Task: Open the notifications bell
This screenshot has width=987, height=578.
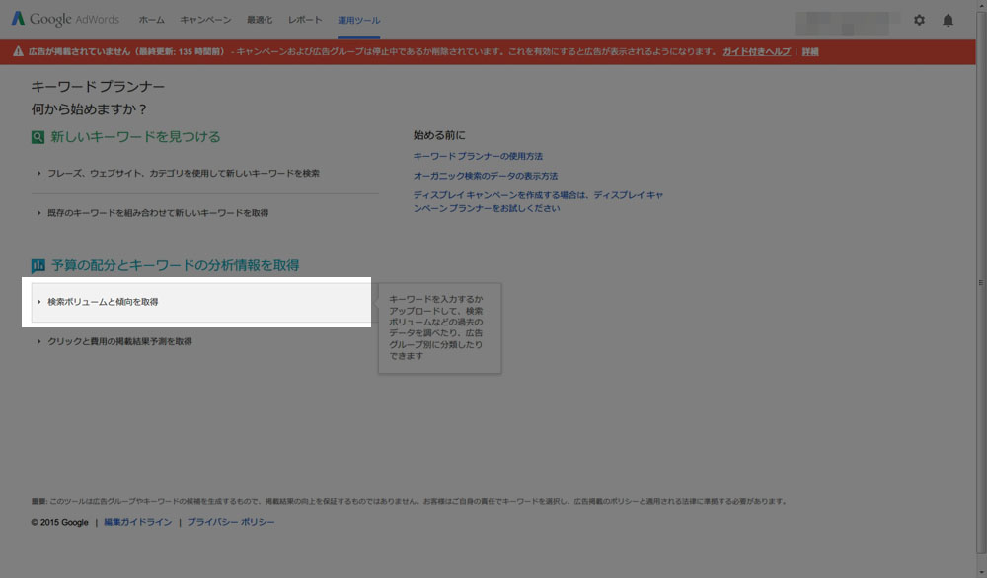Action: pyautogui.click(x=948, y=20)
